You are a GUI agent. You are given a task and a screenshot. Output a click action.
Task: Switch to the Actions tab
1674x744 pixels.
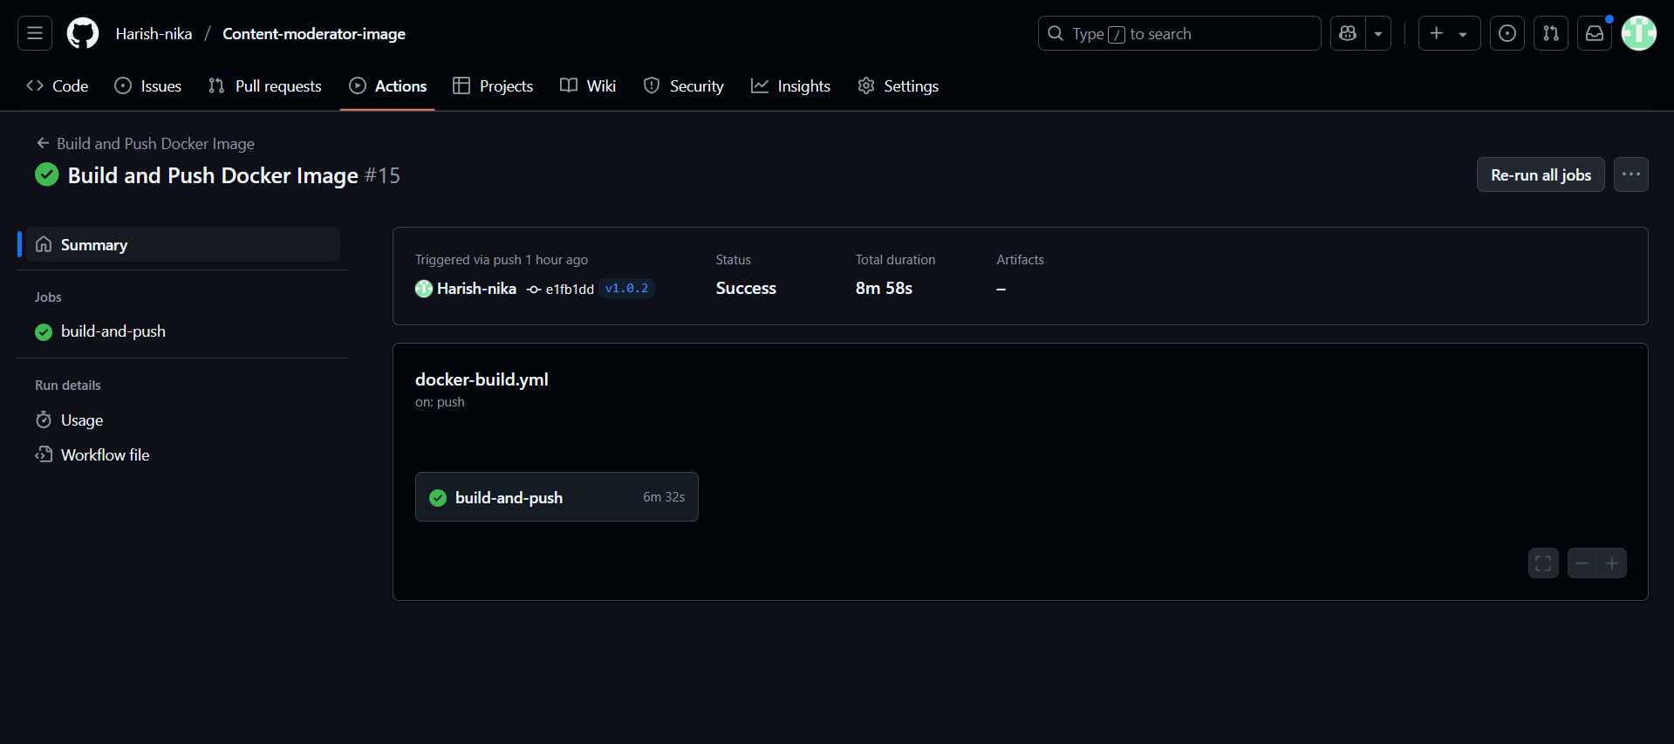388,85
